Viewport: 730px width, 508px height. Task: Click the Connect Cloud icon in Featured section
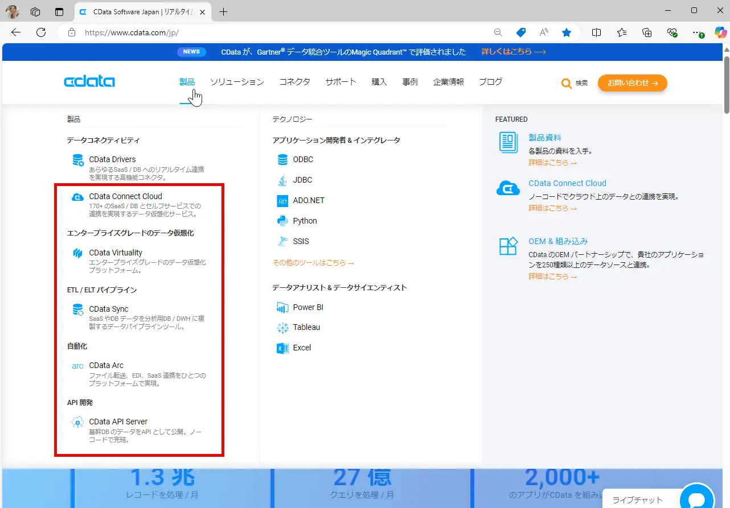[x=508, y=188]
